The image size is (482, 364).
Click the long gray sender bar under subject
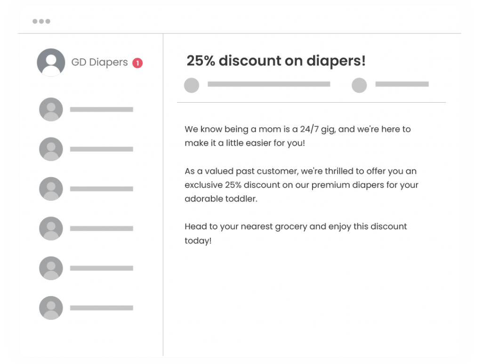tap(269, 84)
